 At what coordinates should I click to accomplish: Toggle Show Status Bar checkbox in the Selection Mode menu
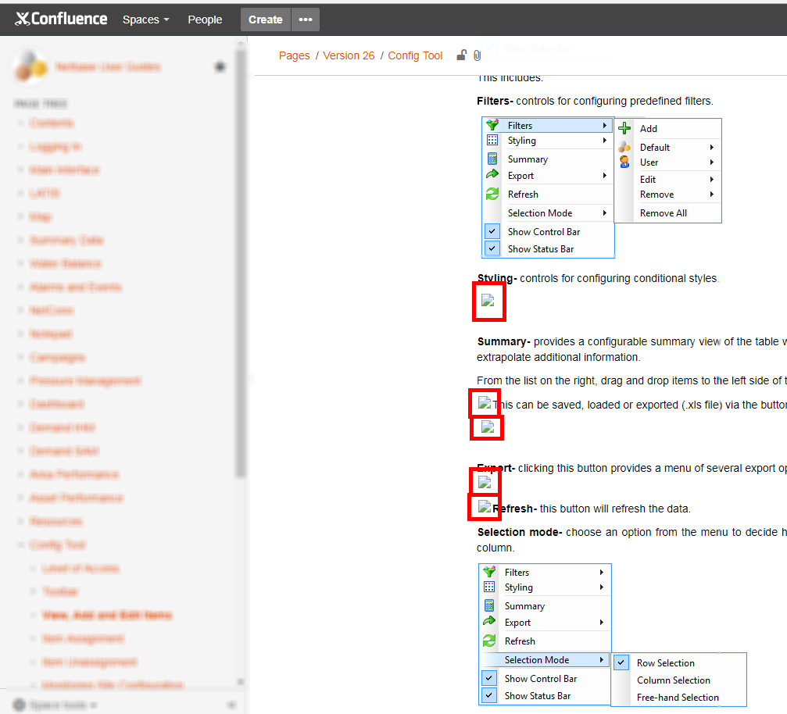pyautogui.click(x=489, y=695)
